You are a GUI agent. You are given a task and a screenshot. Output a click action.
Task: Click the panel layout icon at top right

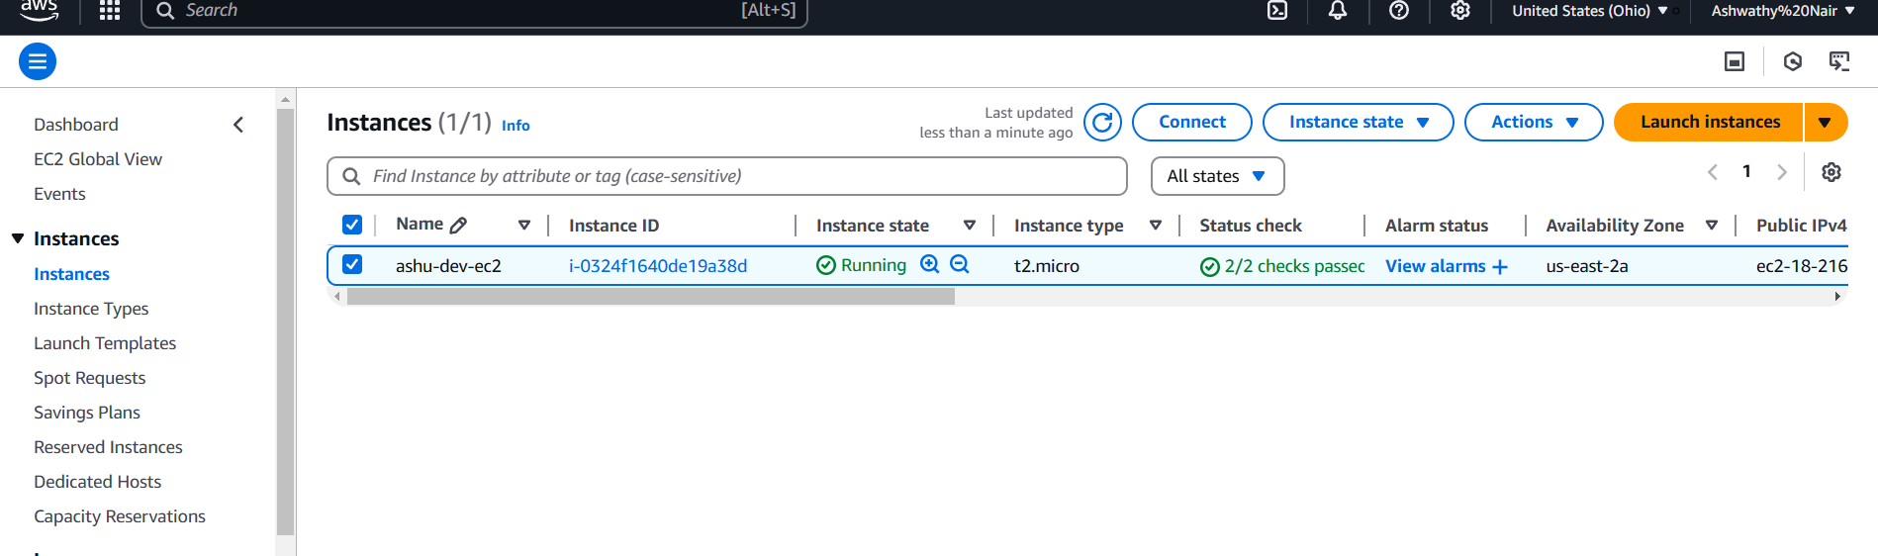coord(1735,61)
